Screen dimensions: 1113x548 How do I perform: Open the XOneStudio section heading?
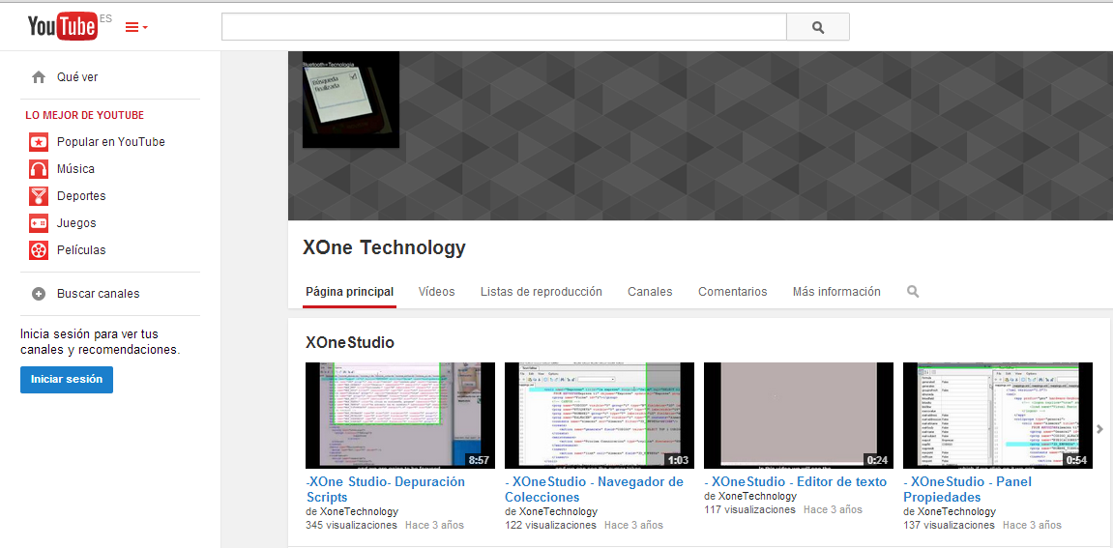coord(349,343)
